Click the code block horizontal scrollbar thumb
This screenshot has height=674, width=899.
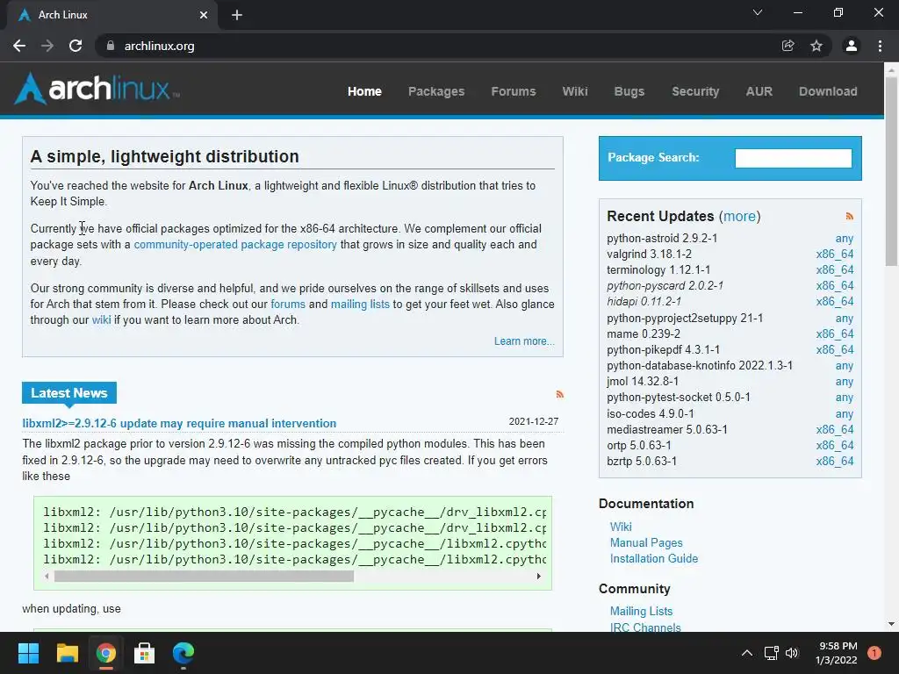(x=204, y=577)
